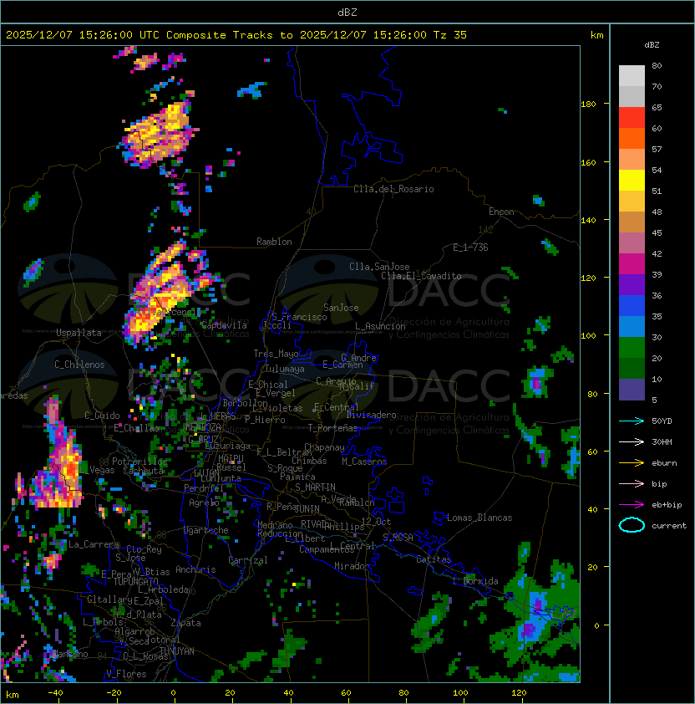Click the C_Guido place label
Image resolution: width=695 pixels, height=704 pixels.
point(102,416)
